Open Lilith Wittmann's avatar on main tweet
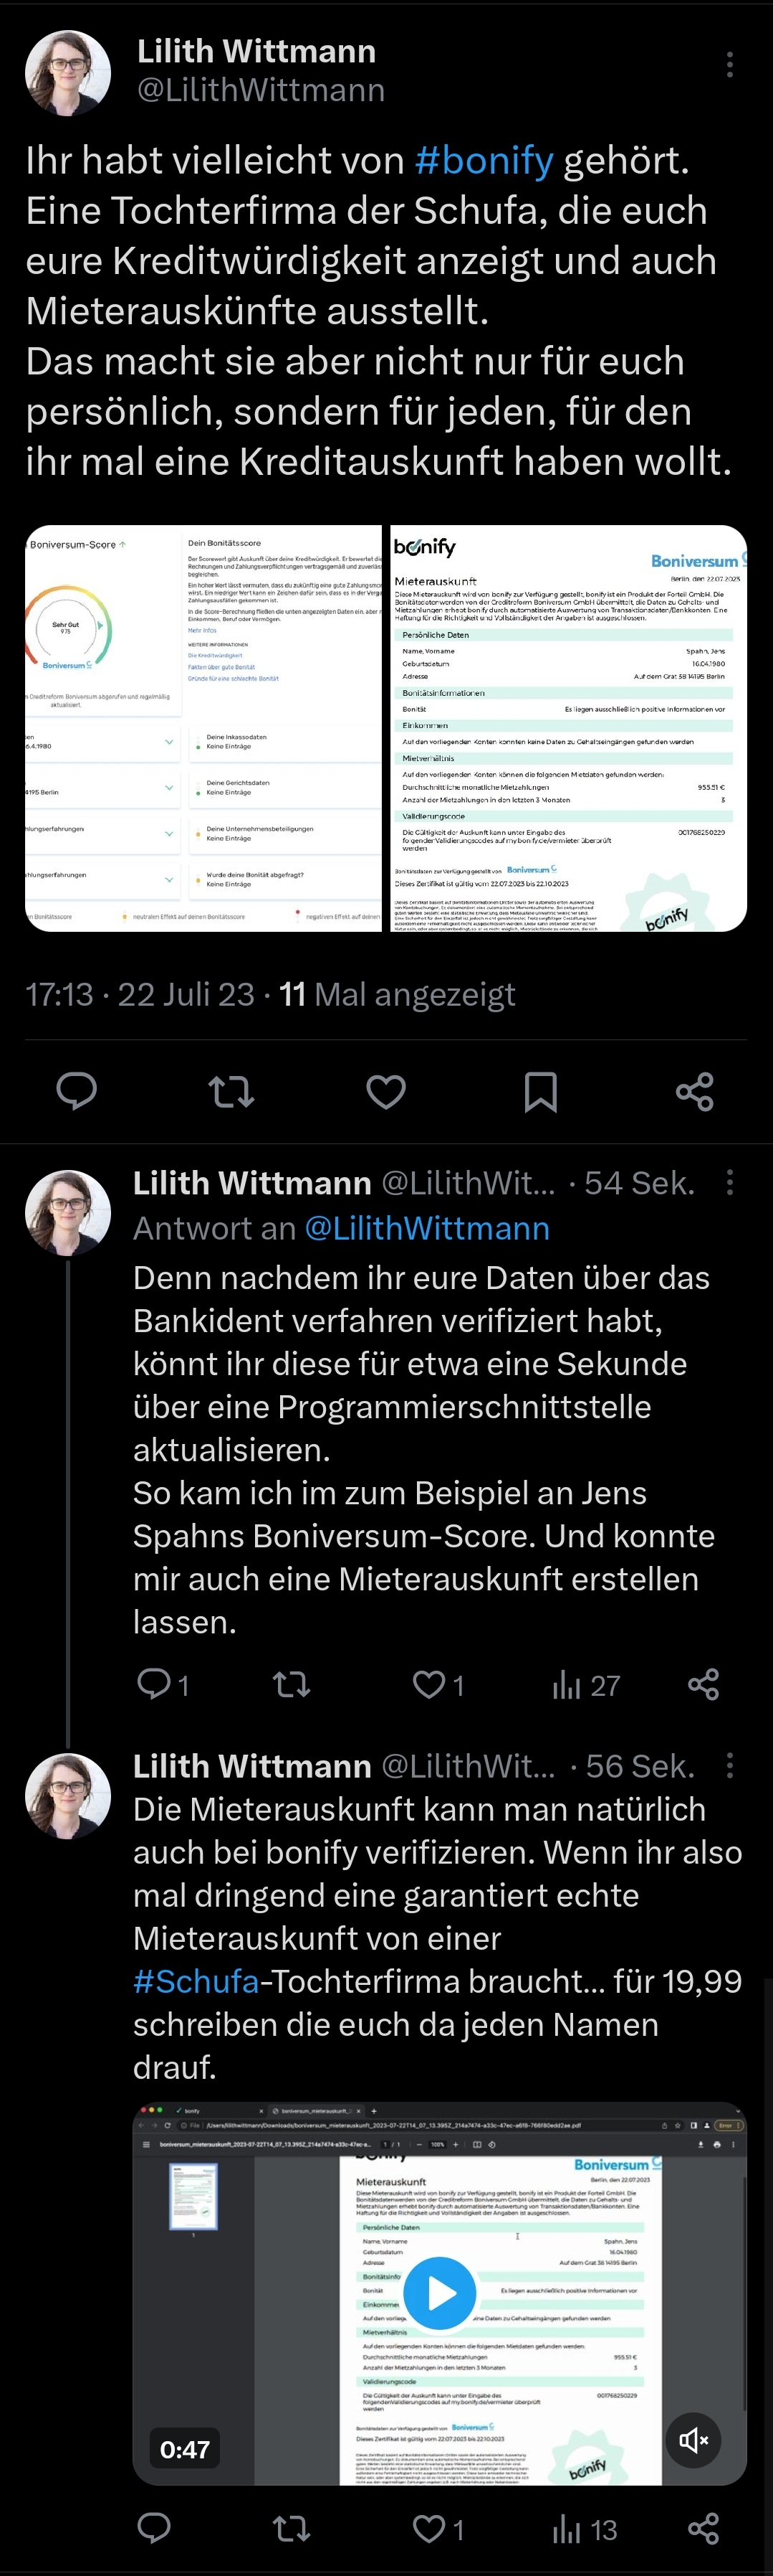Image resolution: width=773 pixels, height=2576 pixels. coord(67,73)
